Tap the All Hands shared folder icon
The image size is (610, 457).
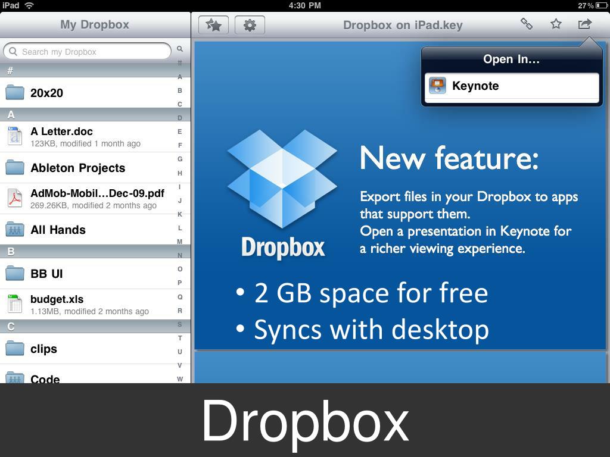pos(15,229)
